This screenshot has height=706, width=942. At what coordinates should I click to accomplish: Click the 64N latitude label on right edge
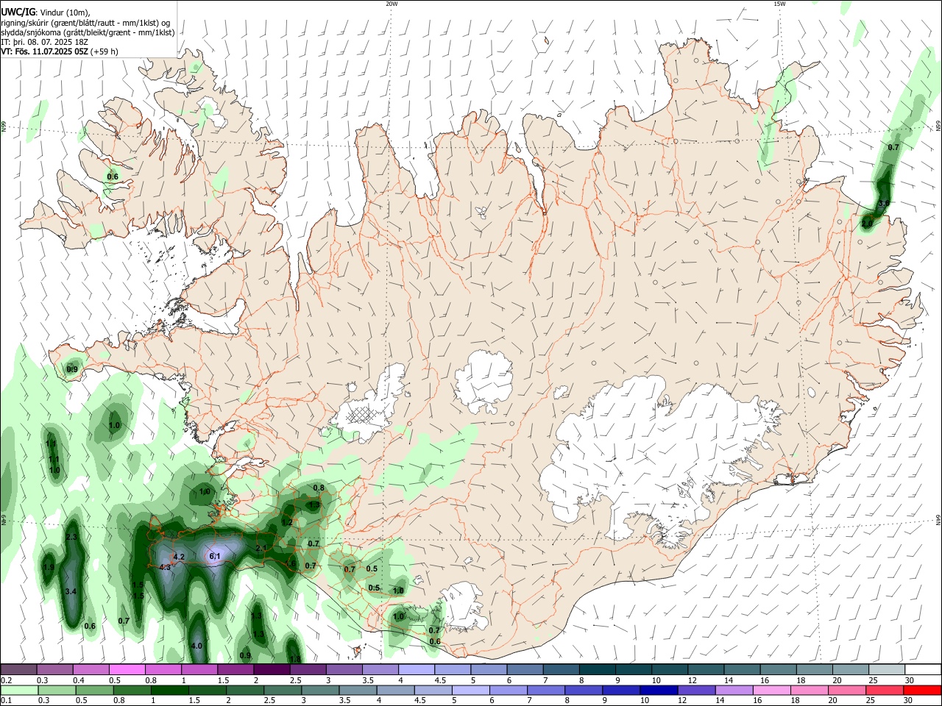pos(938,520)
